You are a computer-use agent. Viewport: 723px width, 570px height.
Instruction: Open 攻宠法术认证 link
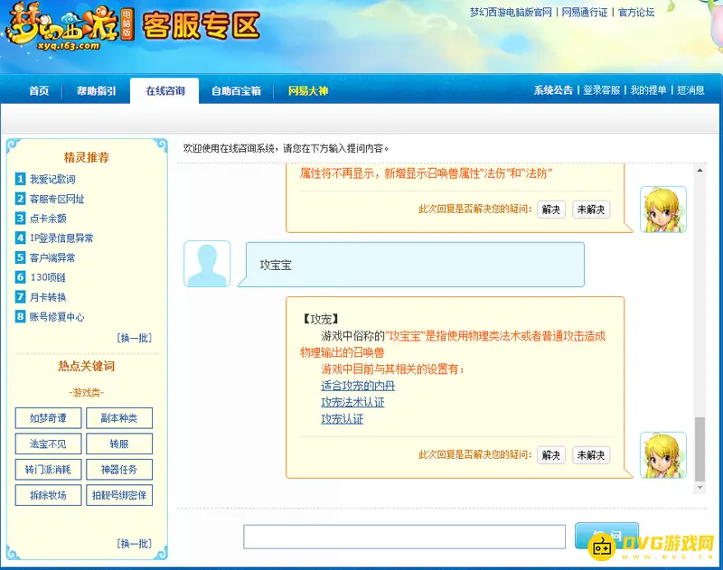pyautogui.click(x=352, y=402)
